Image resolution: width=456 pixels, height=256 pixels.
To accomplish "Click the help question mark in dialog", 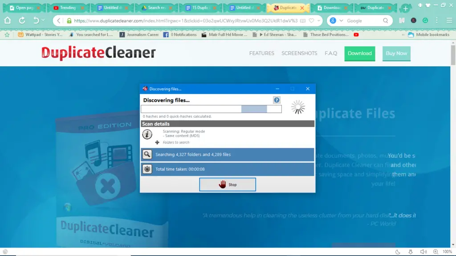I will tap(277, 100).
